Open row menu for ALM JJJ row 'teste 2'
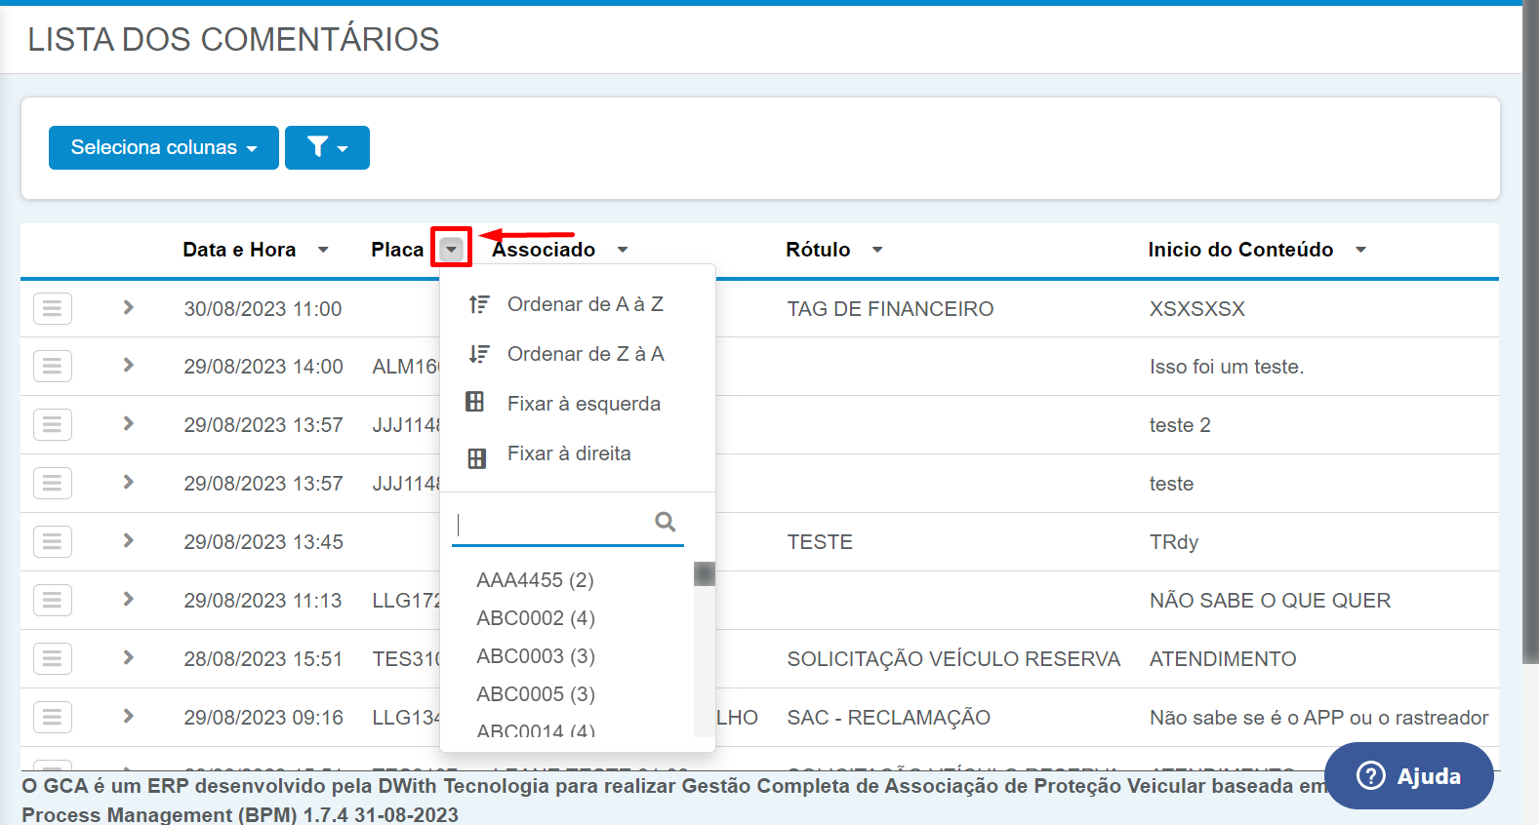The height and width of the screenshot is (825, 1539). 53,425
